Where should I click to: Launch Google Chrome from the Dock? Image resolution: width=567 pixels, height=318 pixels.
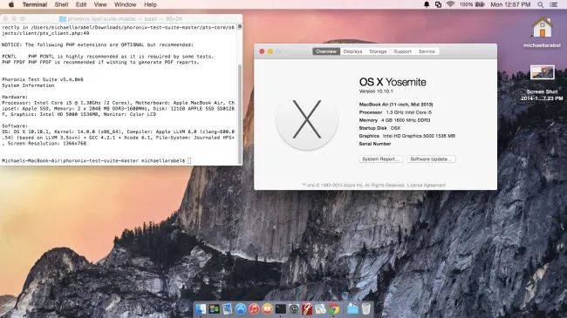[x=334, y=309]
